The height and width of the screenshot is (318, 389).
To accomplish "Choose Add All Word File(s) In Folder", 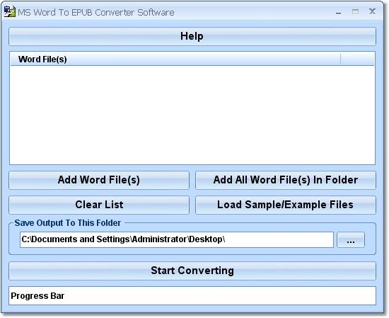I will pos(286,180).
